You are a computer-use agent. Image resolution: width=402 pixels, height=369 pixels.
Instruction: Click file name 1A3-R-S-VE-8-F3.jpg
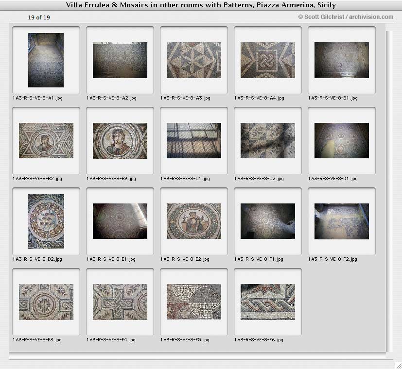pyautogui.click(x=37, y=340)
